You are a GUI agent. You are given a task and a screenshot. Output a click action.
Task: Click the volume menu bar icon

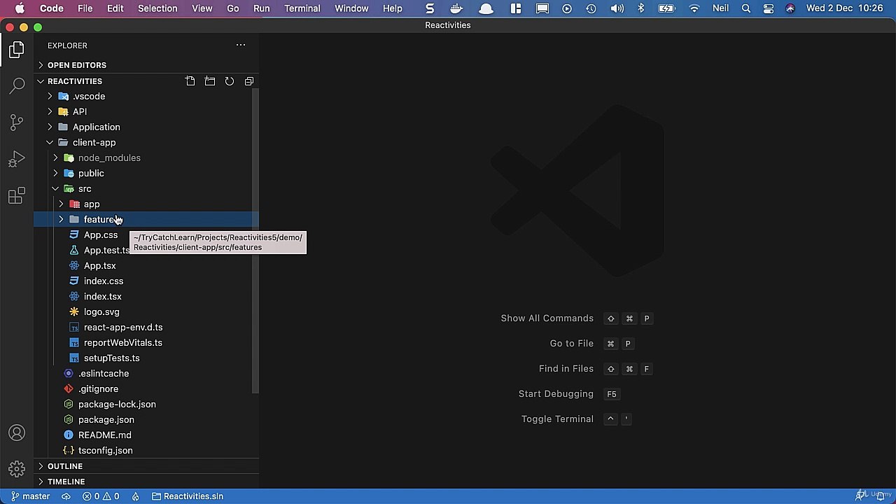coord(617,8)
